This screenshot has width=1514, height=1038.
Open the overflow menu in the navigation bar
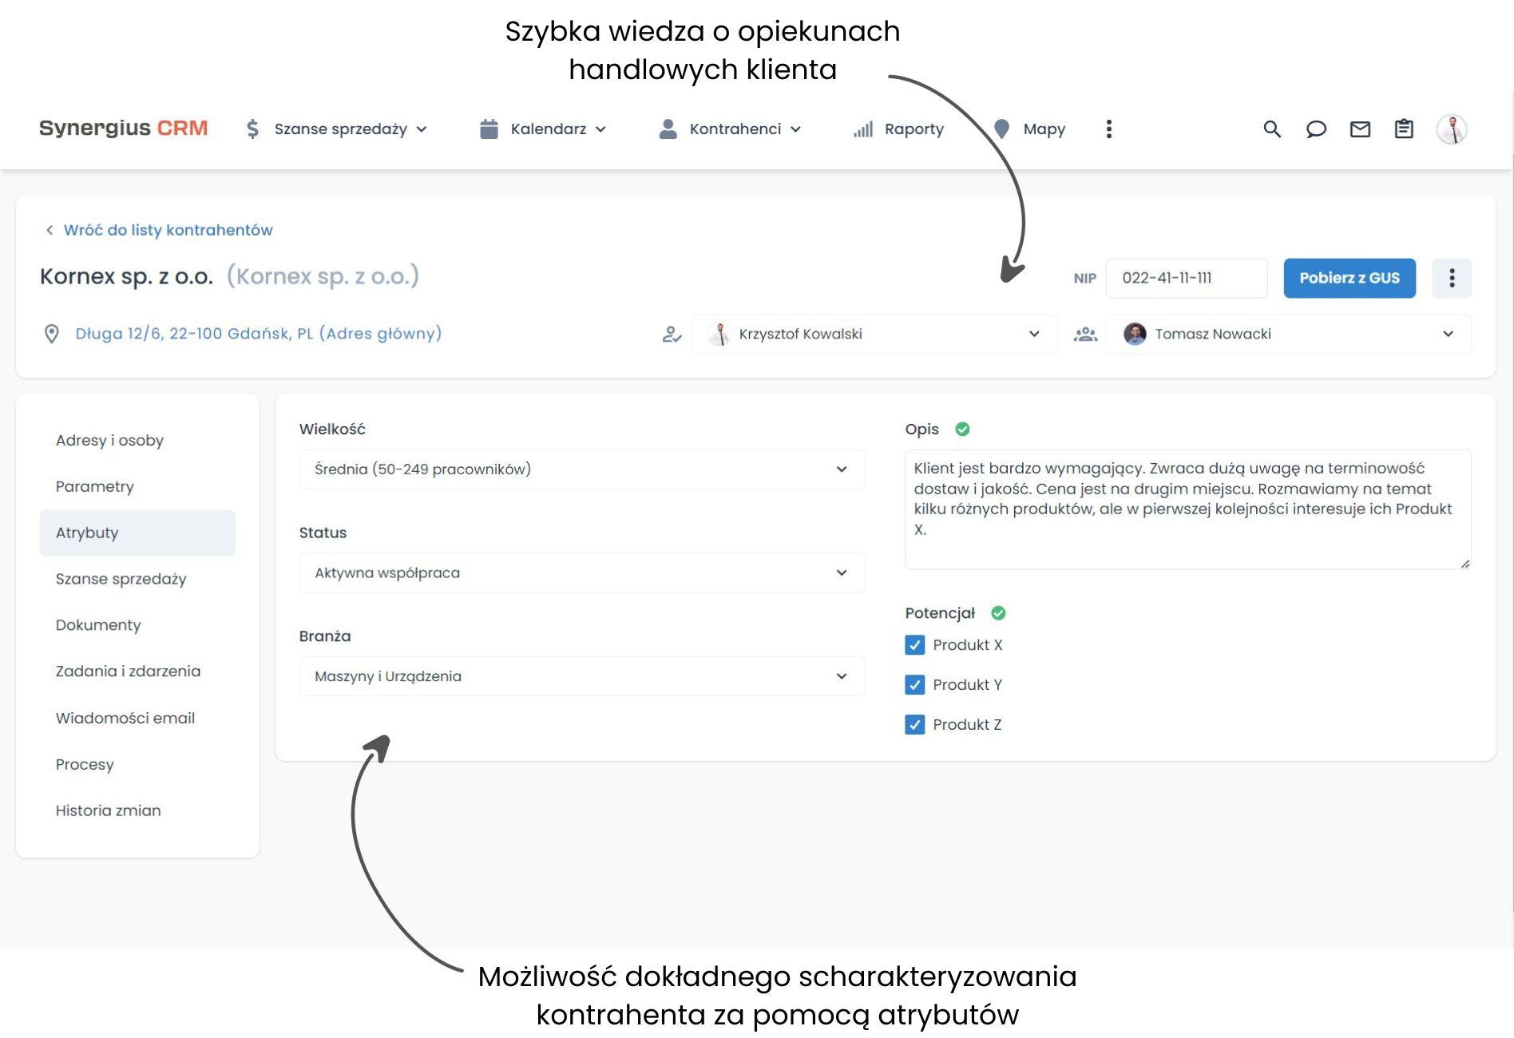point(1108,129)
